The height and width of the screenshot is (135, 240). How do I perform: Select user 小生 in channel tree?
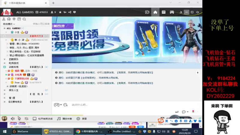pos(17,32)
